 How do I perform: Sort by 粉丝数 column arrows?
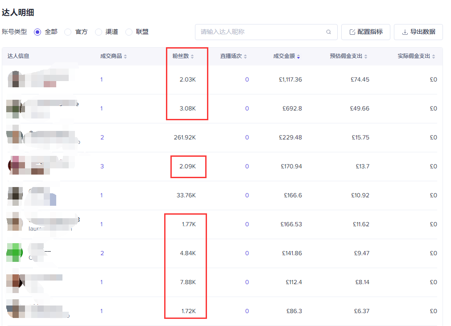tap(192, 57)
